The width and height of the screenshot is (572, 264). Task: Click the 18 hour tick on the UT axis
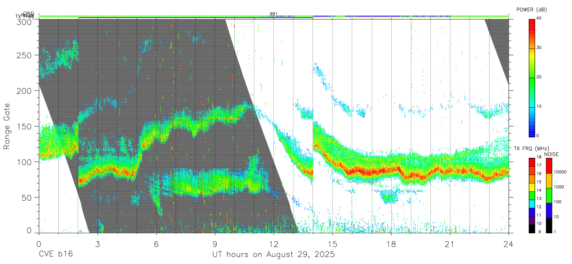point(391,244)
